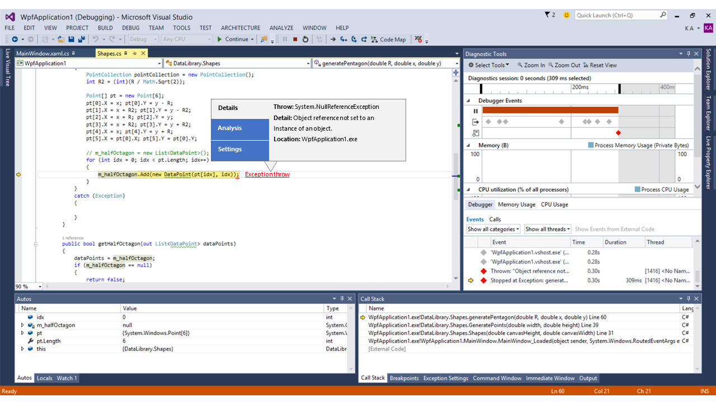This screenshot has width=716, height=402.
Task: Click the Save All icon
Action: click(82, 39)
